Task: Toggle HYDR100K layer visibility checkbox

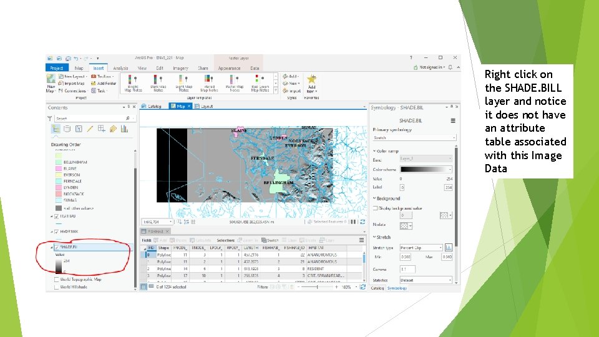Action: pyautogui.click(x=57, y=232)
